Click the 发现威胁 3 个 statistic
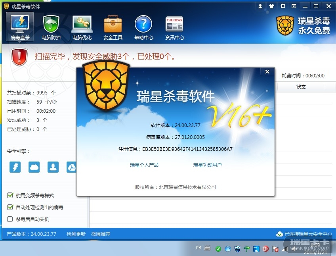 (27, 120)
